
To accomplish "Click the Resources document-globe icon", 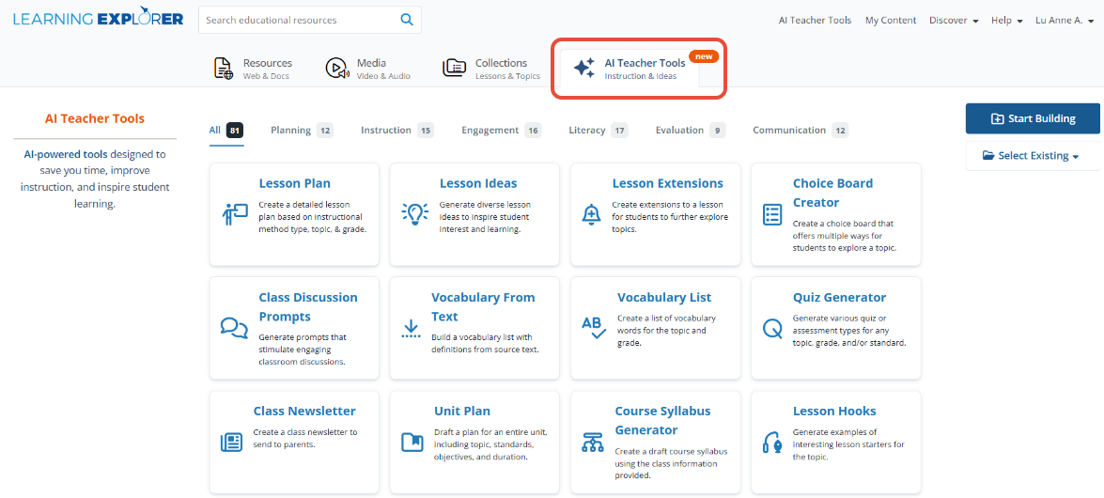I will pos(224,69).
